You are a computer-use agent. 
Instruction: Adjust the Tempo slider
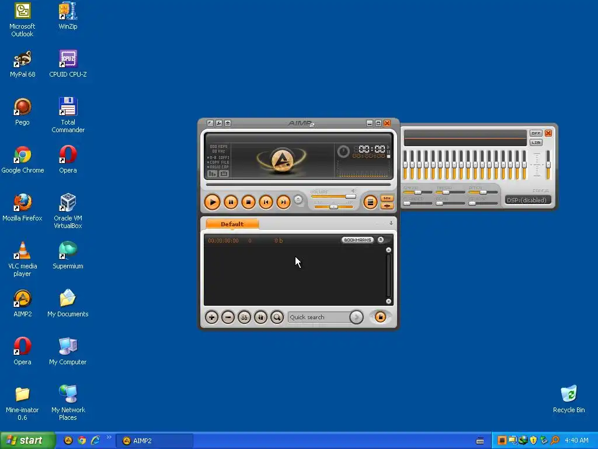click(450, 192)
